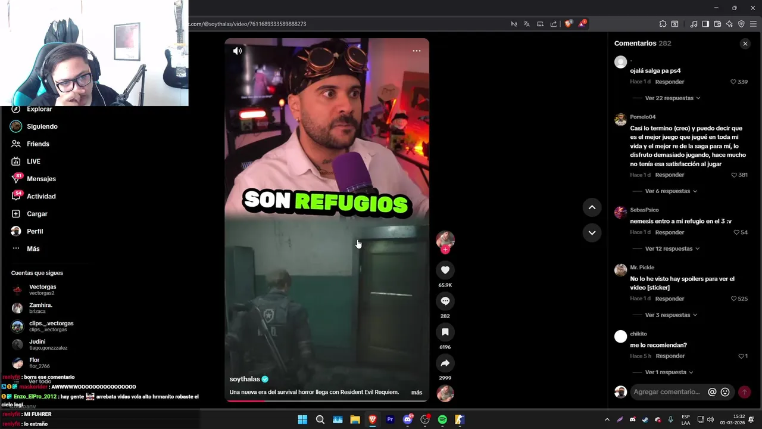
Task: Open Brave Leo AI sparkle icon
Action: point(729,24)
